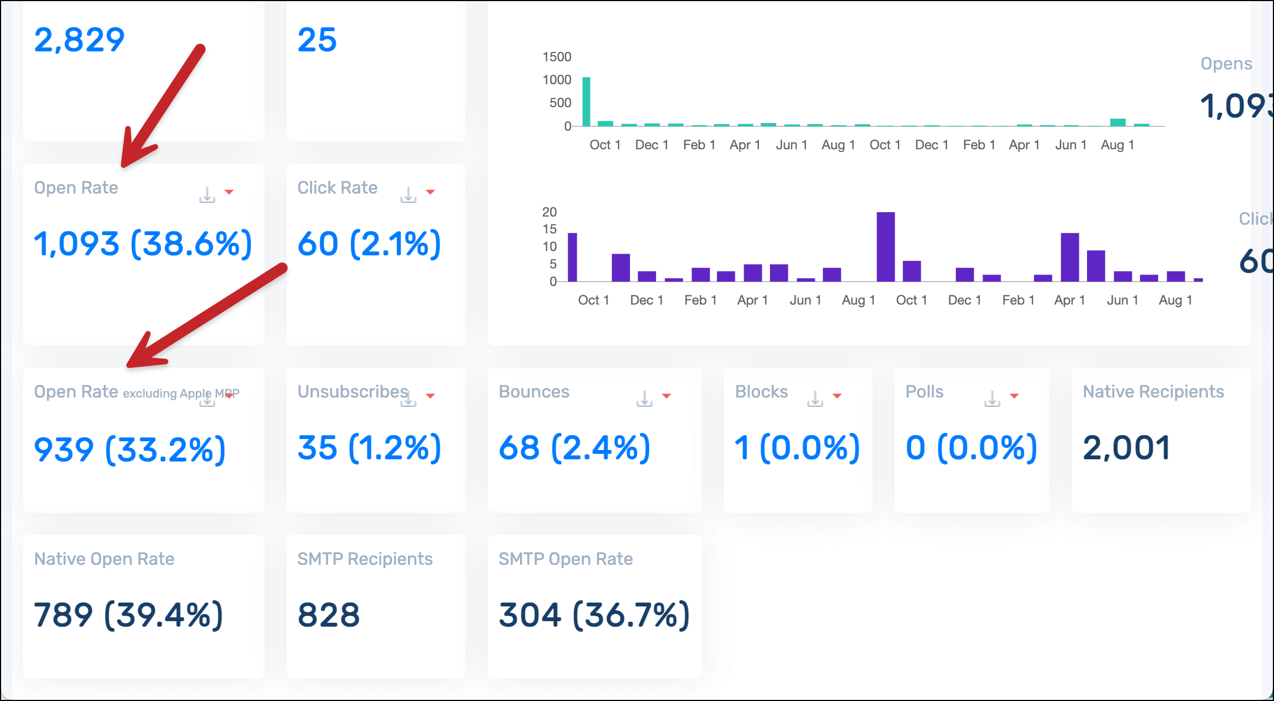Click the 2,829 recipients number
1274x701 pixels.
[79, 40]
